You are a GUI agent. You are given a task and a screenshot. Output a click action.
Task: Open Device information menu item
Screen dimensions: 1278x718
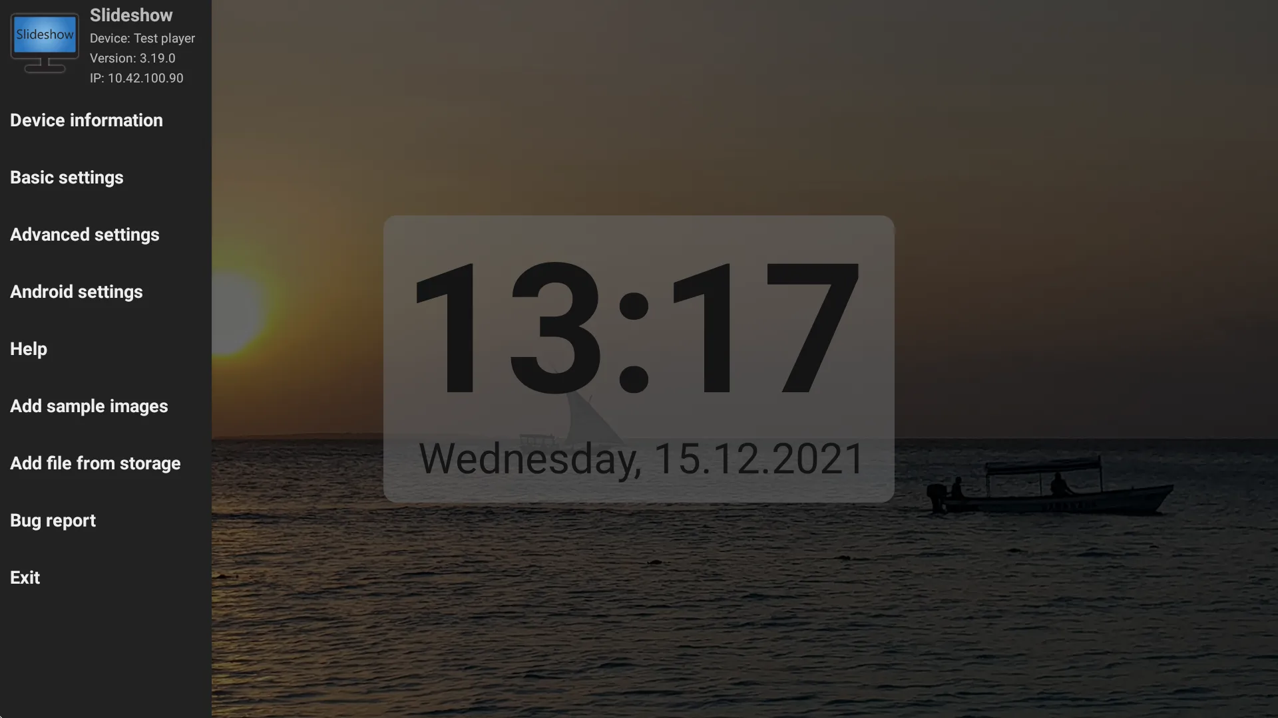86,120
